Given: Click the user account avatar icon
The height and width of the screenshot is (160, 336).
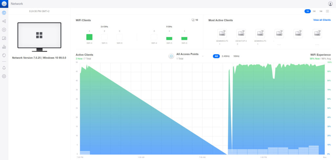Looking at the screenshot, I should (330, 4).
